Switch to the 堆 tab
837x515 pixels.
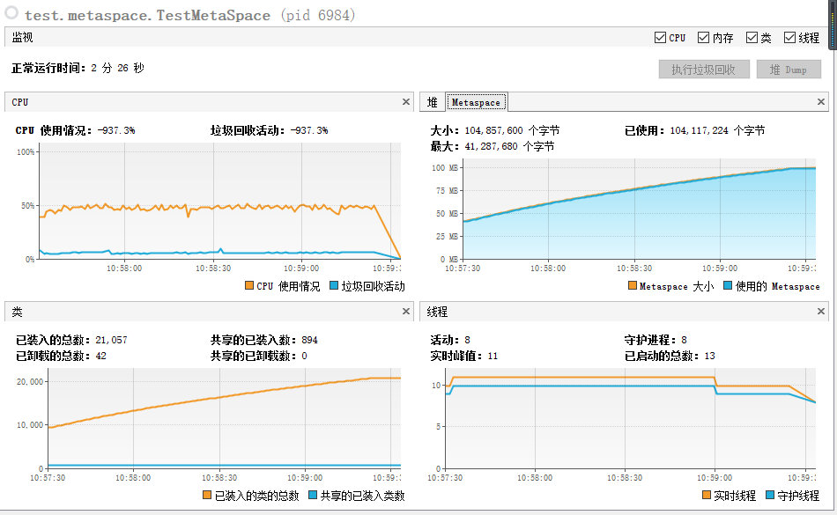(x=433, y=102)
